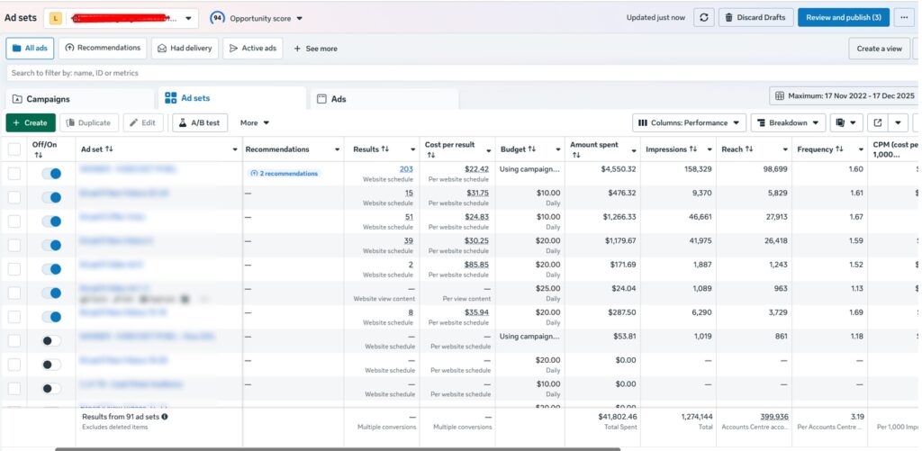Expand the More dropdown menu
The width and height of the screenshot is (922, 451).
coord(255,122)
